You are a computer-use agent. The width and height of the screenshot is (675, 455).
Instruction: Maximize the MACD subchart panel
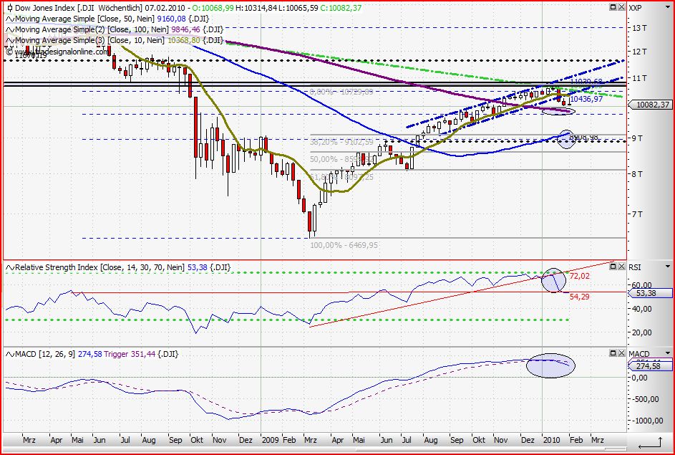point(613,353)
